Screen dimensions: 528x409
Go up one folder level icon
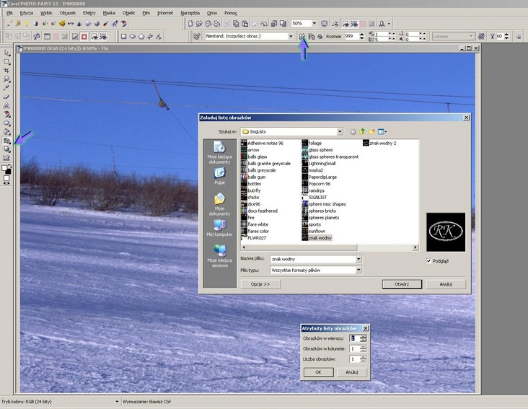pyautogui.click(x=363, y=132)
